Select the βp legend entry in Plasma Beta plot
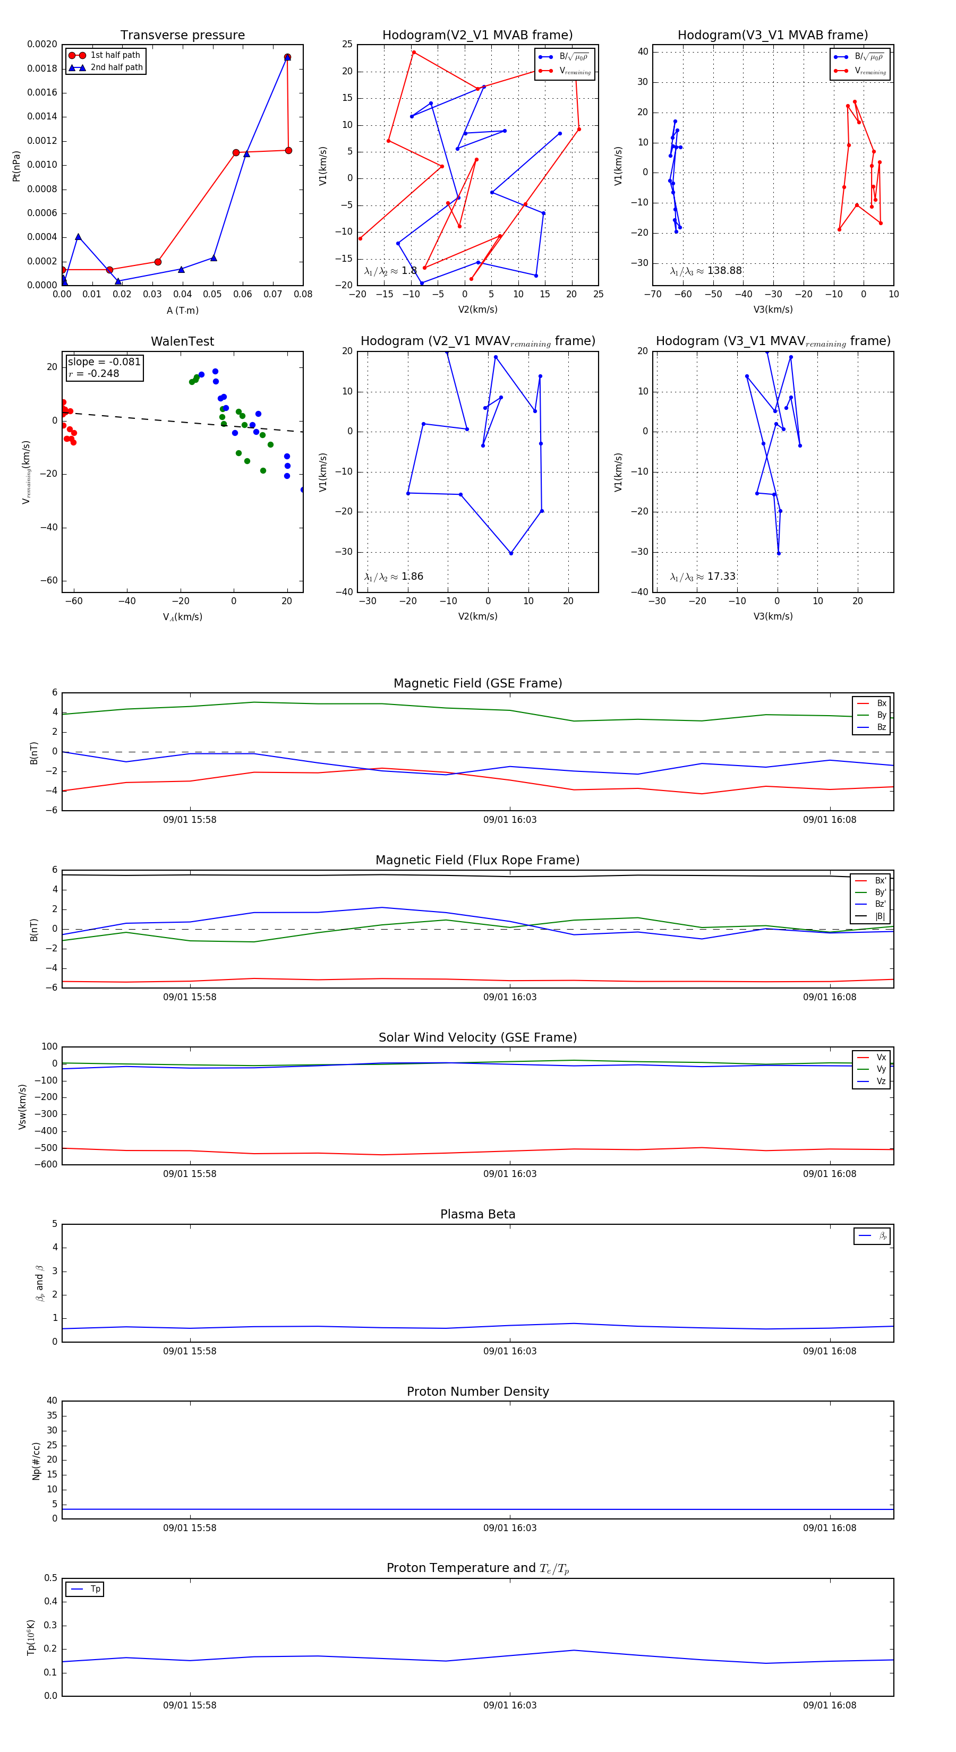The width and height of the screenshot is (956, 1752). click(873, 1236)
